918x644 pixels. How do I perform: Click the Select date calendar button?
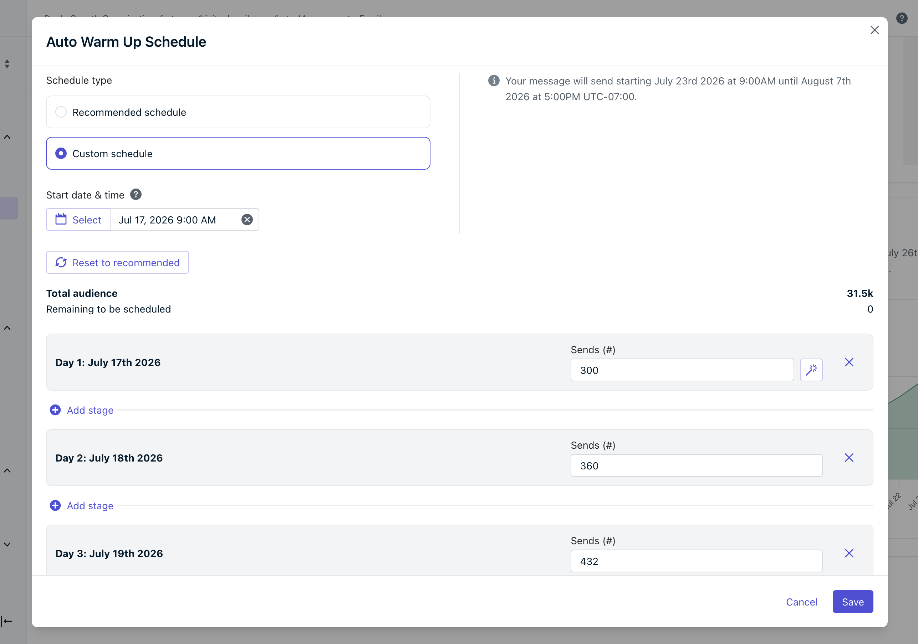78,220
